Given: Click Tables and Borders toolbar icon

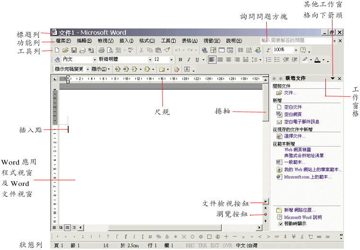Looking at the screenshot, I should (x=213, y=50).
